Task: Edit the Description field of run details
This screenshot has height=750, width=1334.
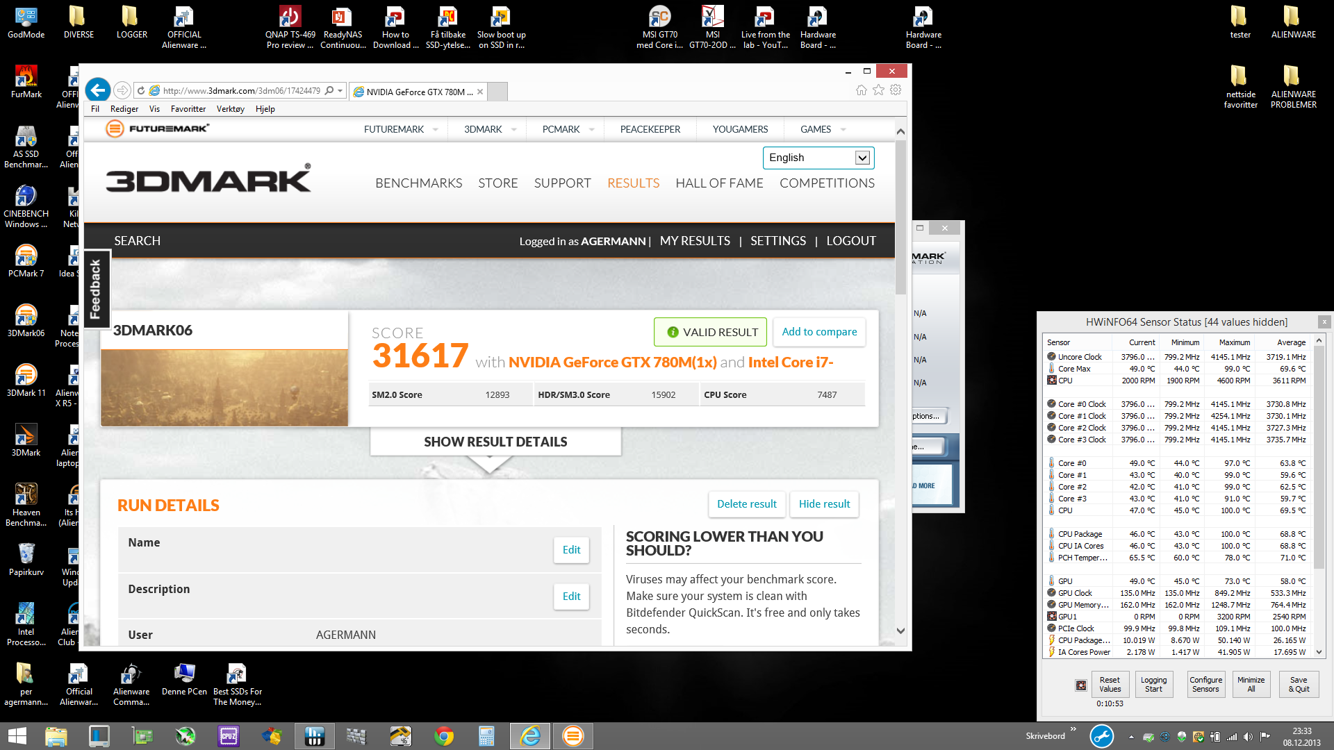Action: pyautogui.click(x=571, y=597)
